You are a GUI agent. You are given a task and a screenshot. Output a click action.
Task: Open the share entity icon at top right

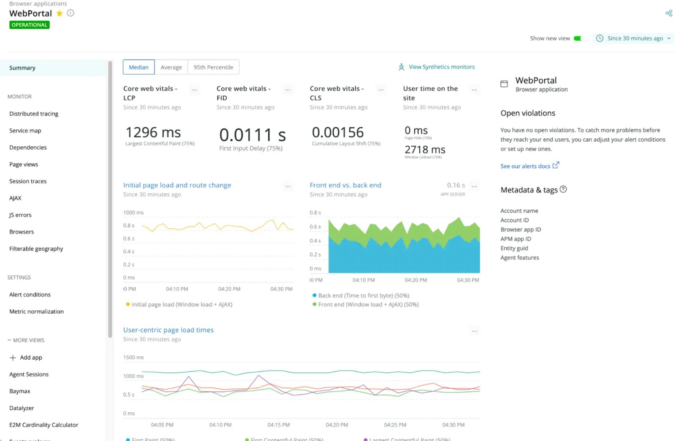coord(669,13)
